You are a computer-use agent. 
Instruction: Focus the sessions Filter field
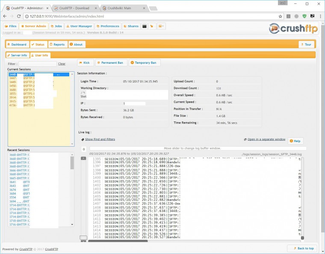pos(38,64)
